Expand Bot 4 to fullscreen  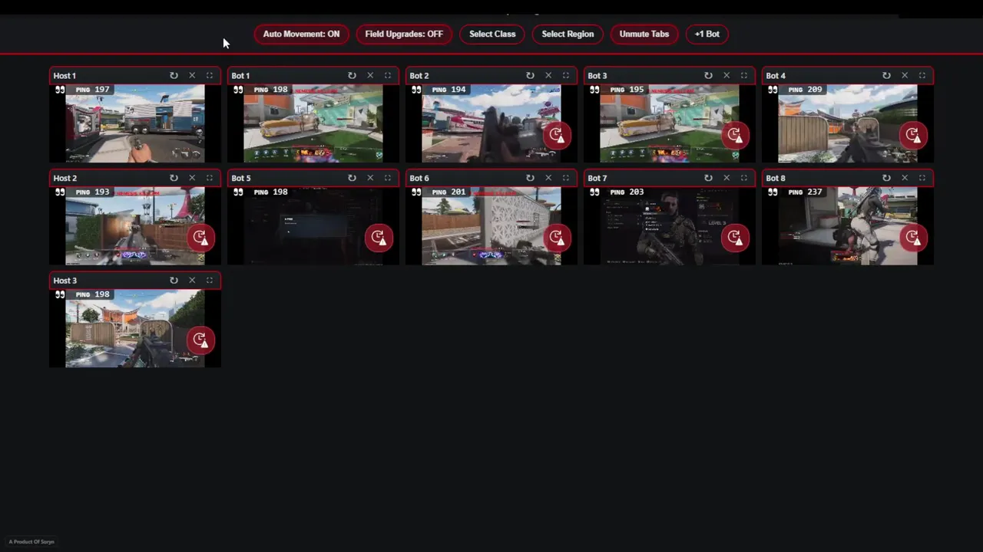point(922,76)
